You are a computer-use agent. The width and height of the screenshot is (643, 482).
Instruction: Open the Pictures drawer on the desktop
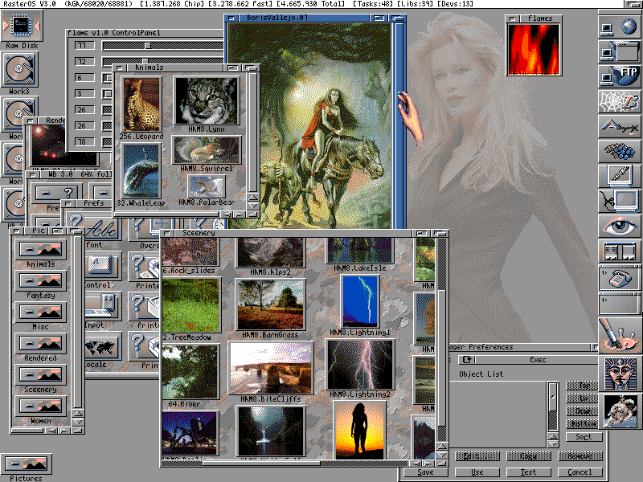pos(27,464)
